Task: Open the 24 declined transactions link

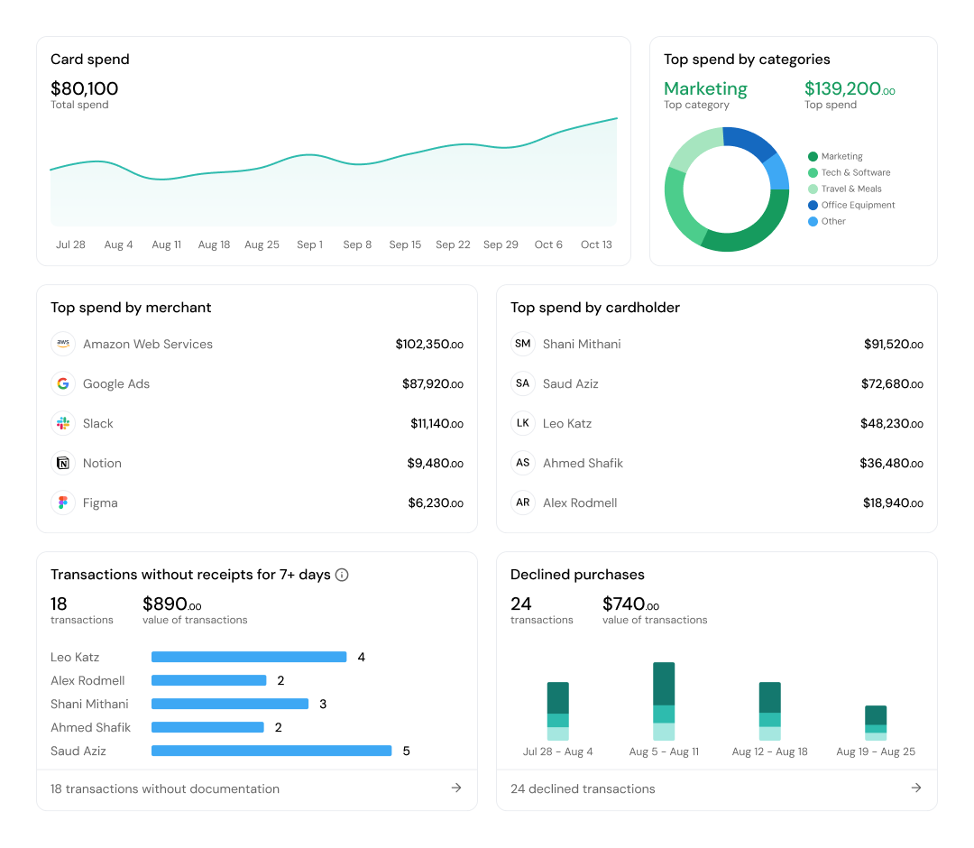Action: (x=716, y=789)
